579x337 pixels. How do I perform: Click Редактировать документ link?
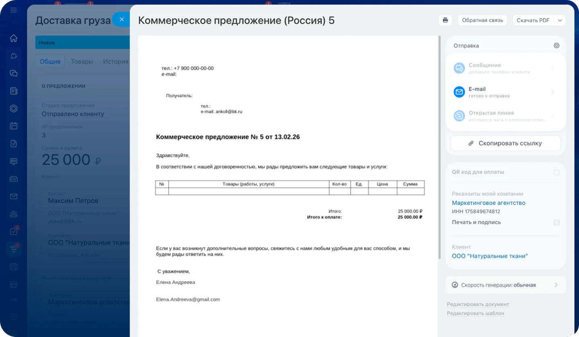click(x=478, y=305)
